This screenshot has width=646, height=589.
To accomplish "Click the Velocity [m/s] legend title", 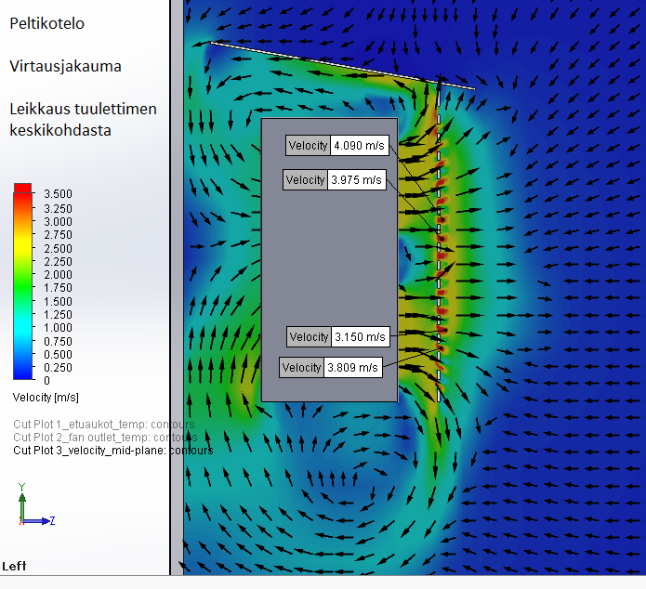I will click(x=46, y=397).
